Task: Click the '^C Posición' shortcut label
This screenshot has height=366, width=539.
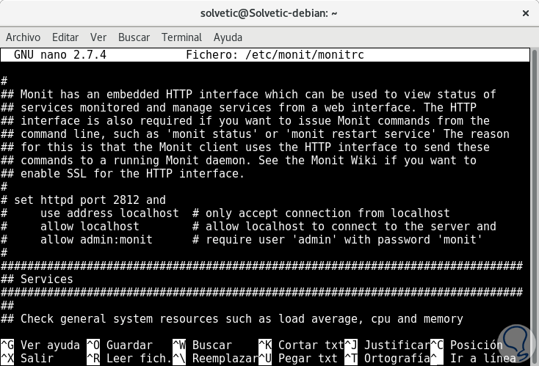Action: click(x=466, y=345)
